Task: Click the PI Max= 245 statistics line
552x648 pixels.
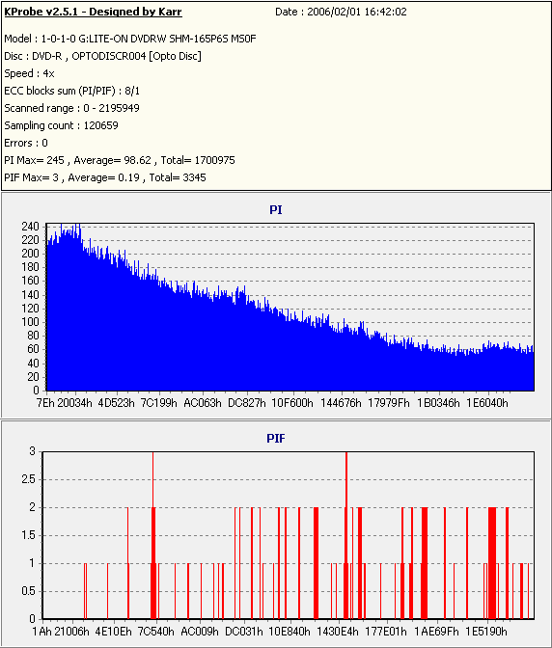Action: pyautogui.click(x=120, y=160)
